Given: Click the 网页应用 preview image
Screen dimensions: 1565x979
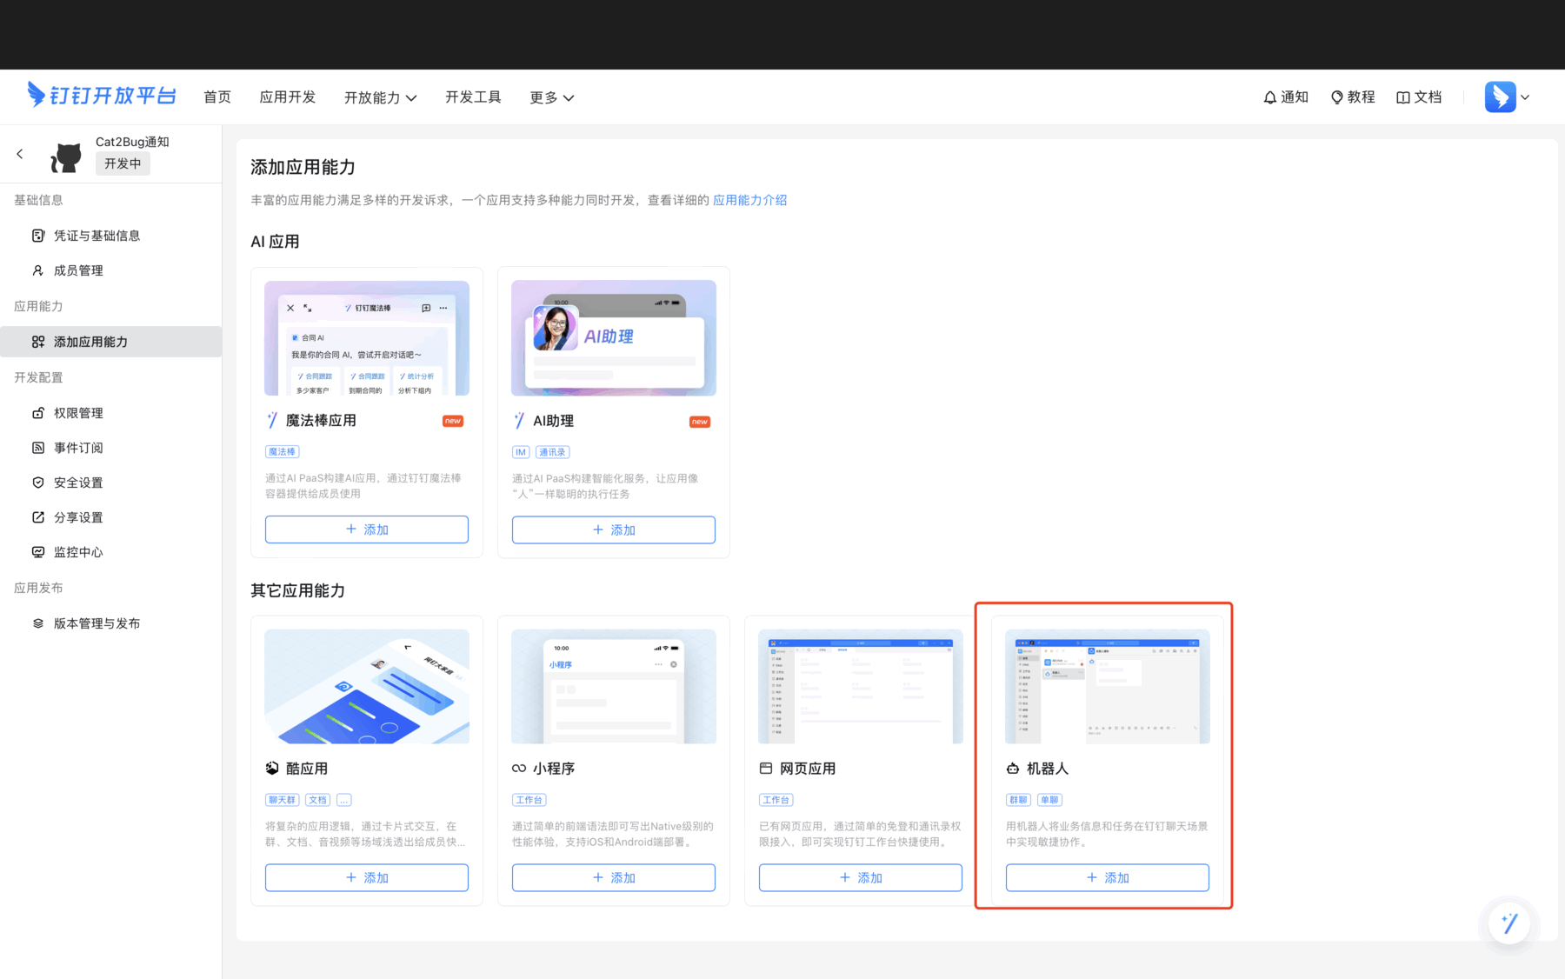Looking at the screenshot, I should [x=861, y=687].
